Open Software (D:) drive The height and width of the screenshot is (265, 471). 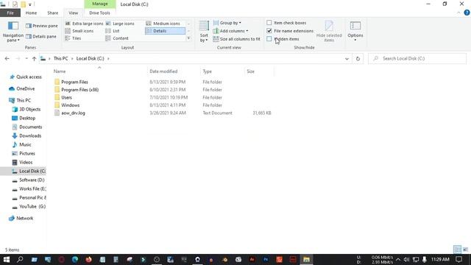(x=28, y=180)
